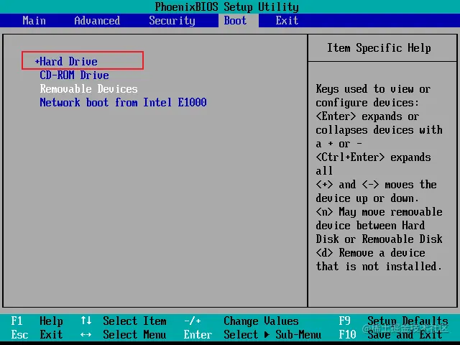
Task: Click help text 'Keys used to view or'
Action: [x=374, y=89]
